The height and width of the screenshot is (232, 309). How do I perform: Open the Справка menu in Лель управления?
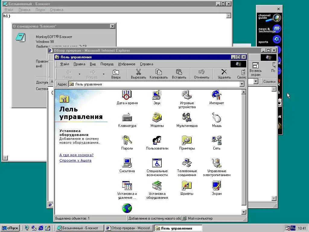point(146,64)
